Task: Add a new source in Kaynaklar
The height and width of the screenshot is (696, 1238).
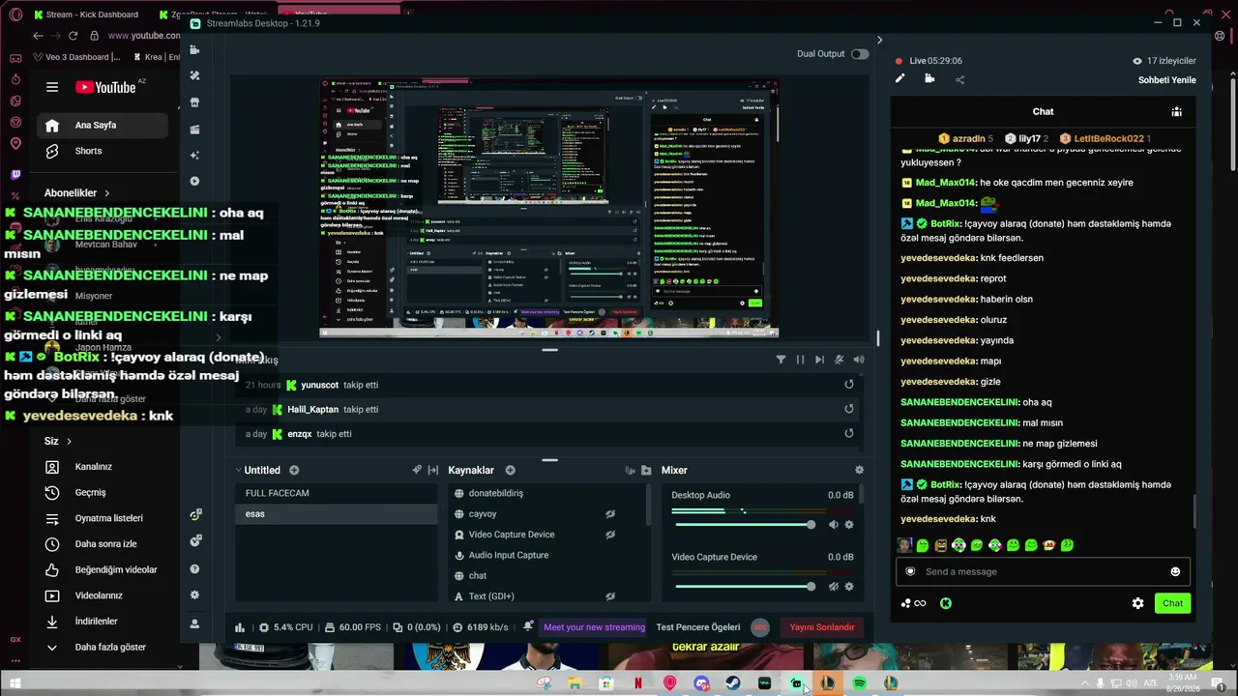Action: [510, 470]
